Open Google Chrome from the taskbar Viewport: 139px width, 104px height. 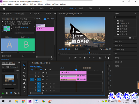23,101
